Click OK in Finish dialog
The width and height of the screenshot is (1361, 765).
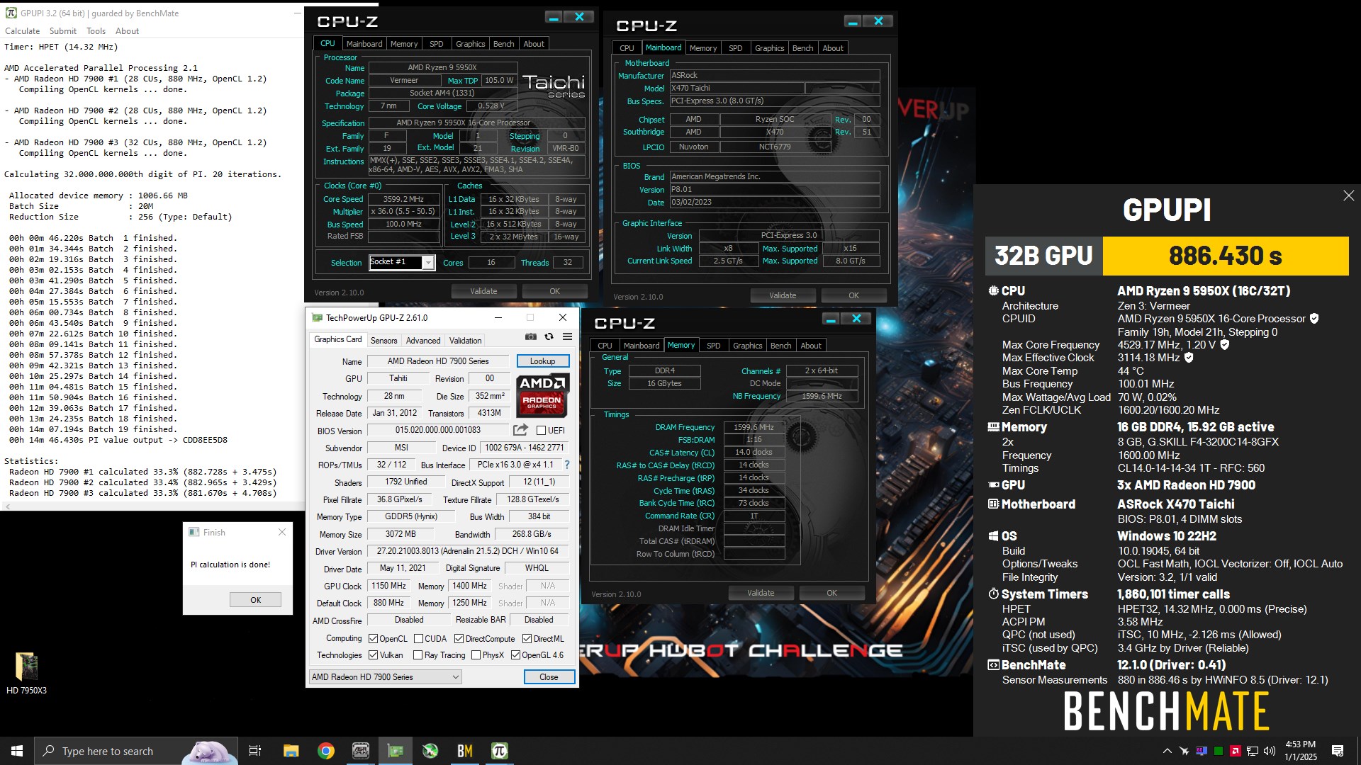click(255, 600)
